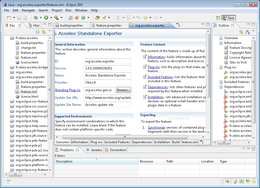This screenshot has width=260, height=188.
Task: Click the New Java Package icon
Action: pos(77,18)
